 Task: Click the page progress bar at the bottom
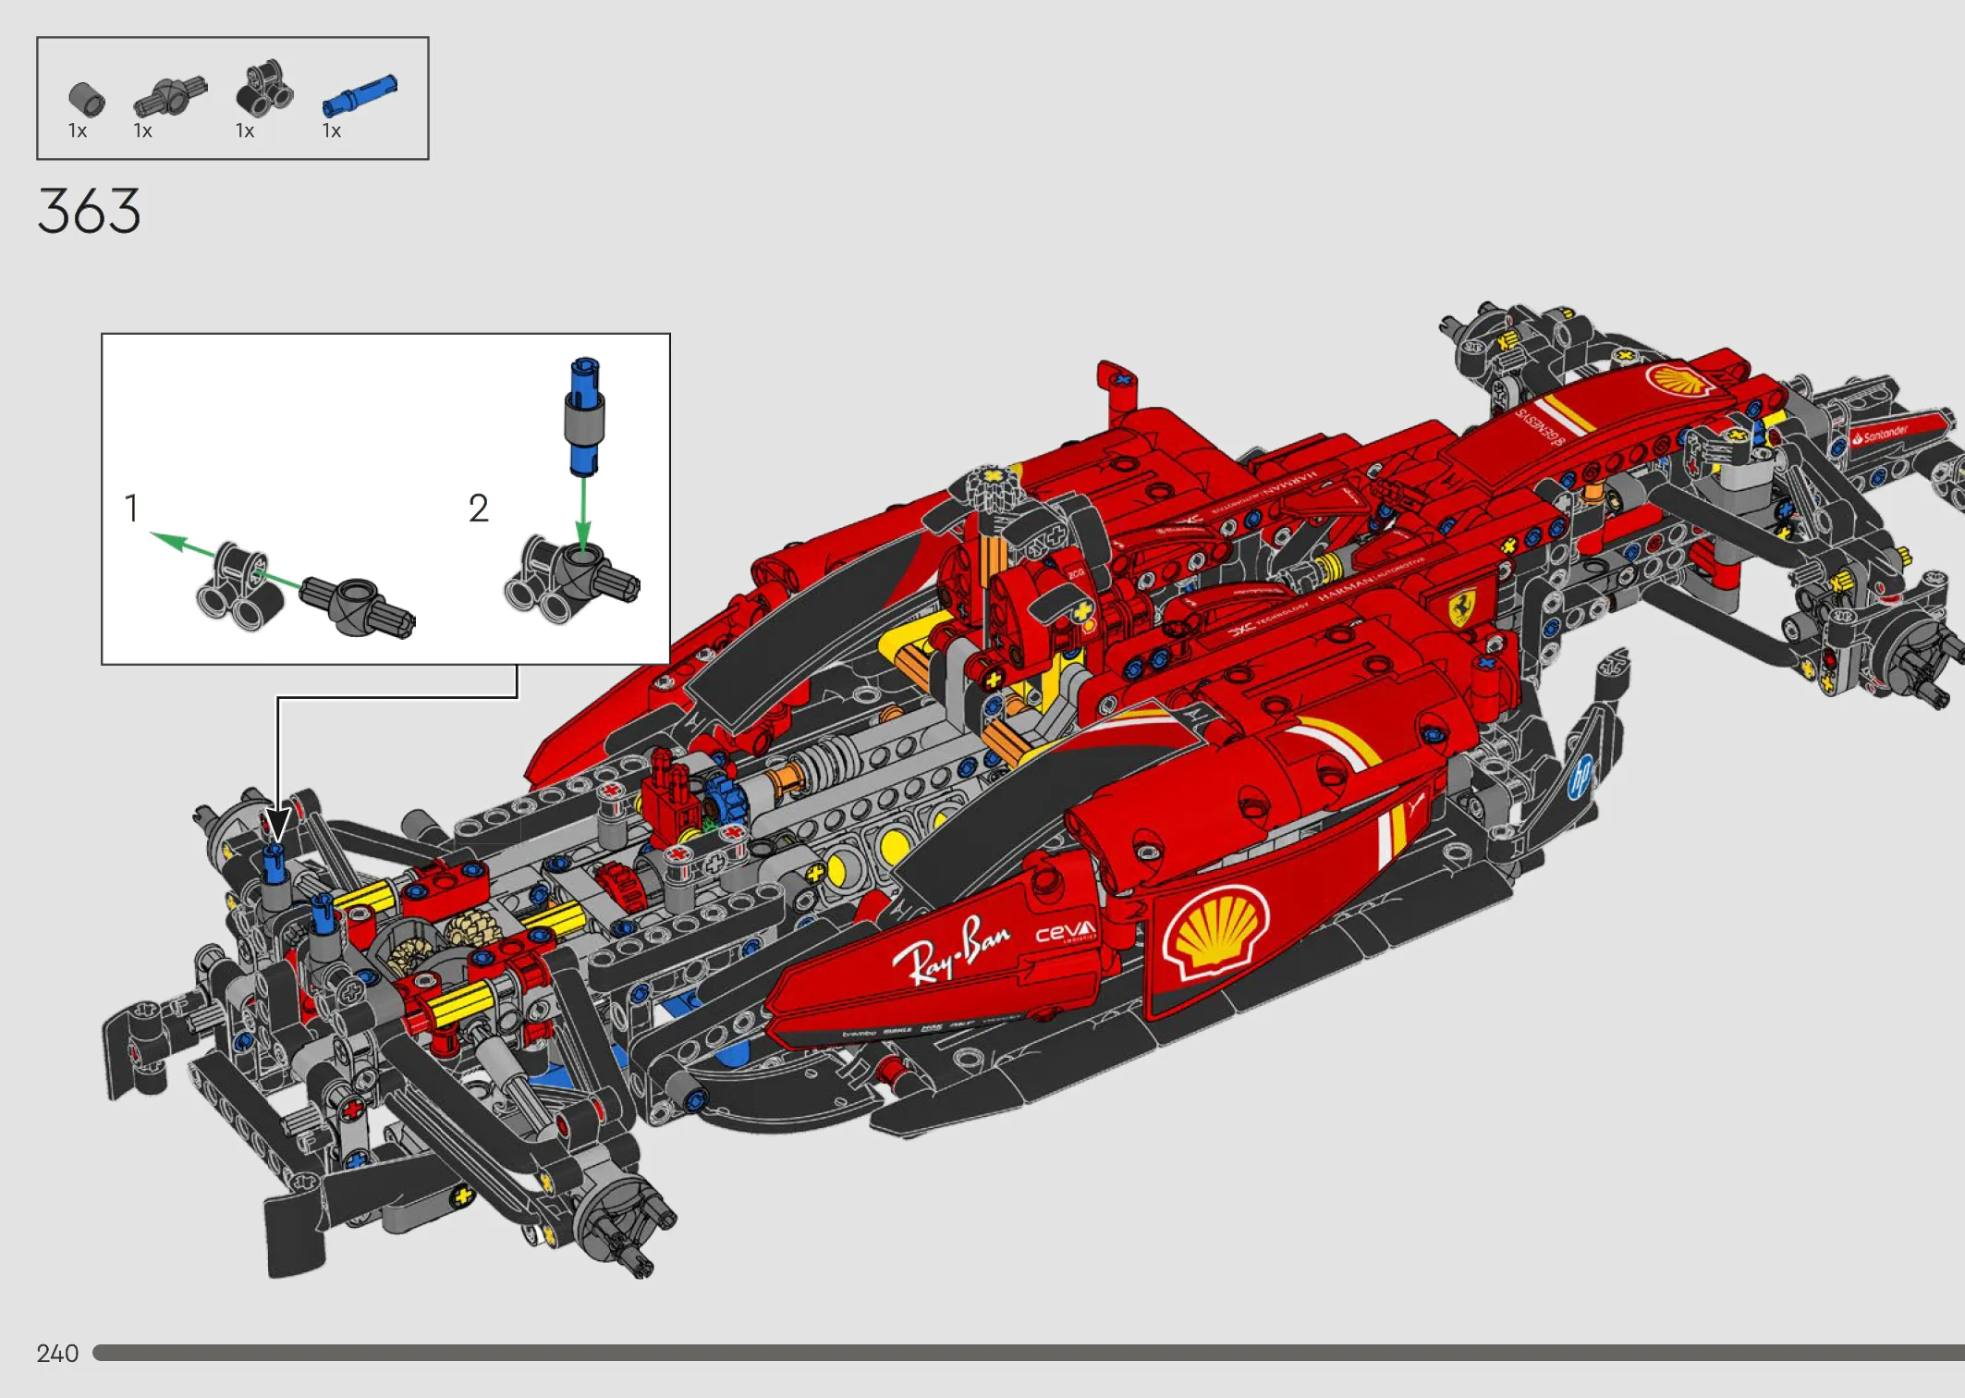click(1029, 1353)
